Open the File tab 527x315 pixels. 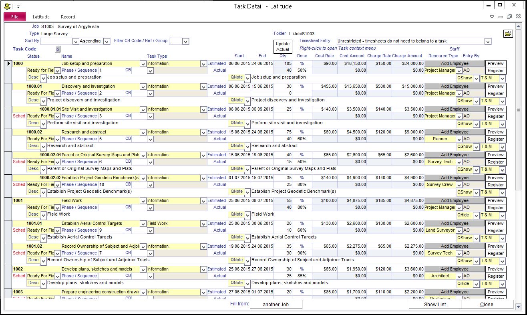(15, 17)
